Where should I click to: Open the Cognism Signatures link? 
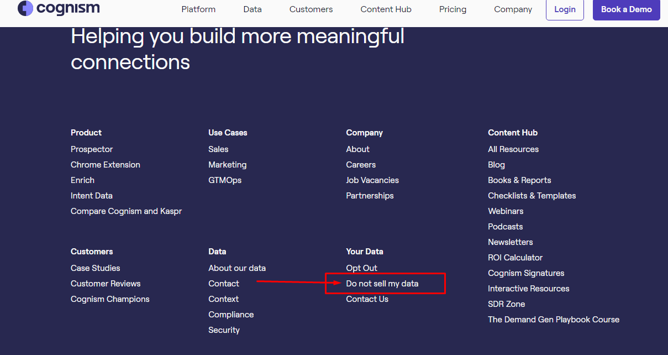tap(526, 273)
